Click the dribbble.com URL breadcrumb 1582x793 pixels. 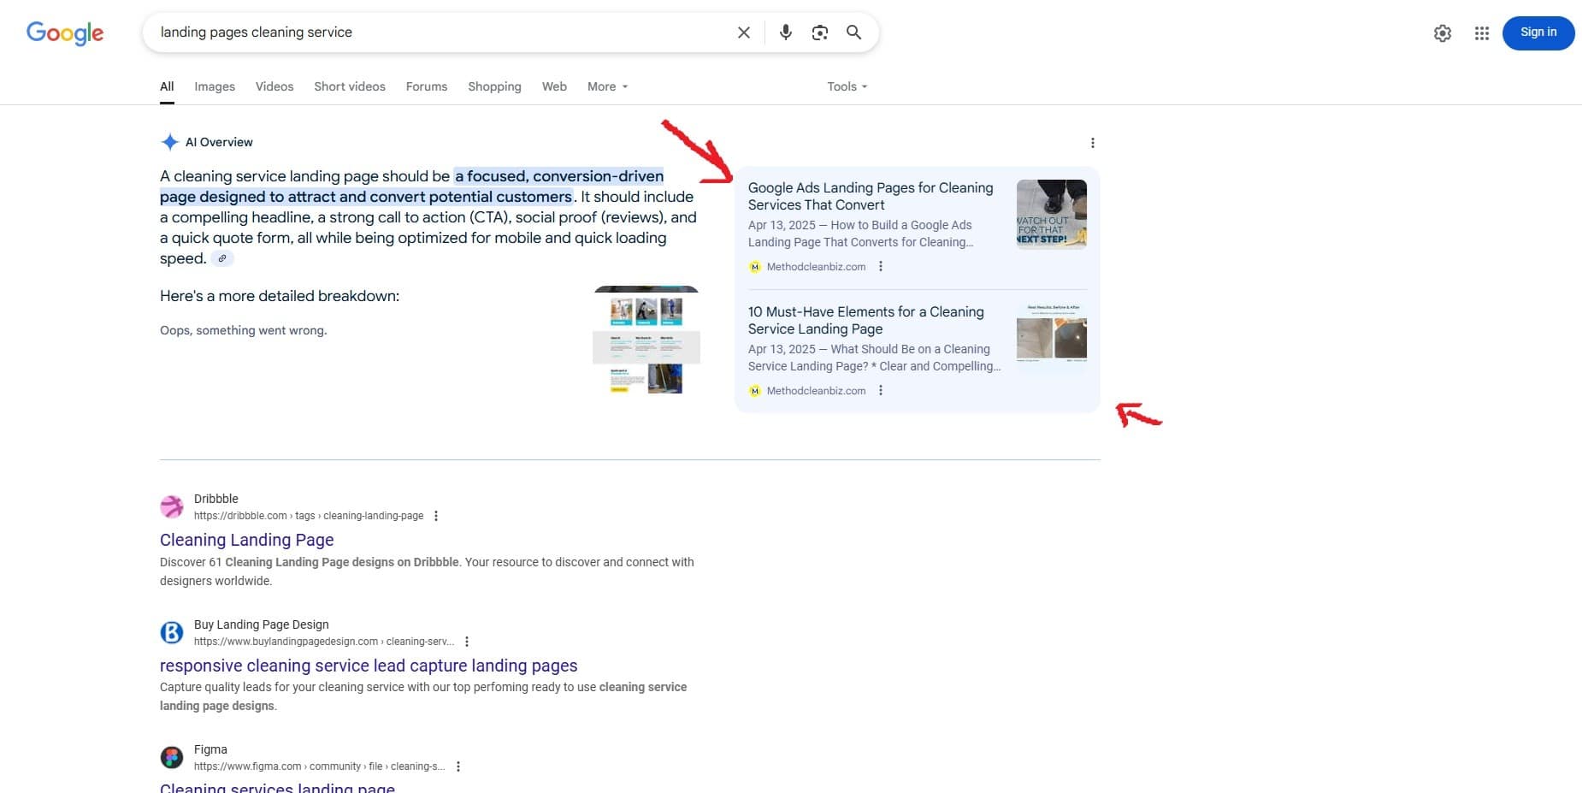[x=309, y=516]
